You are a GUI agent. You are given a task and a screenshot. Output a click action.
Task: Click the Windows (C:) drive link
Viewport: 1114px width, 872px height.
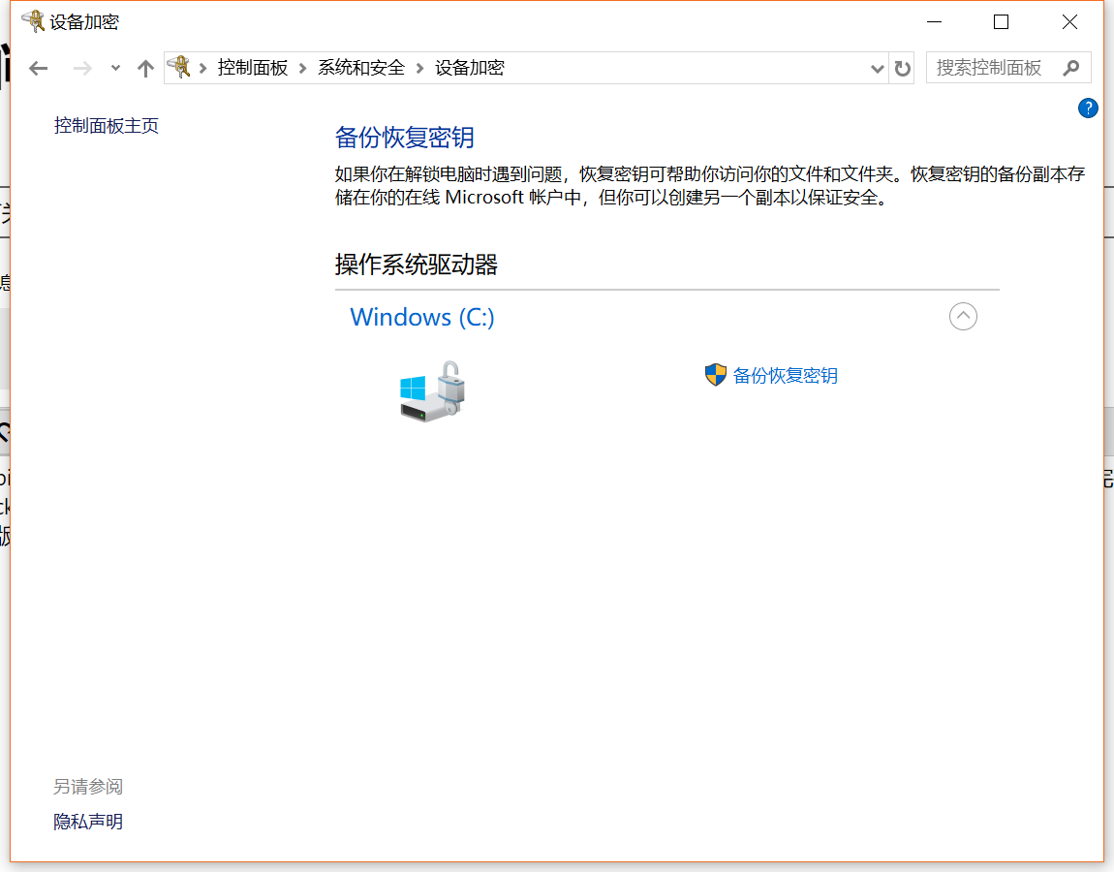(x=422, y=316)
